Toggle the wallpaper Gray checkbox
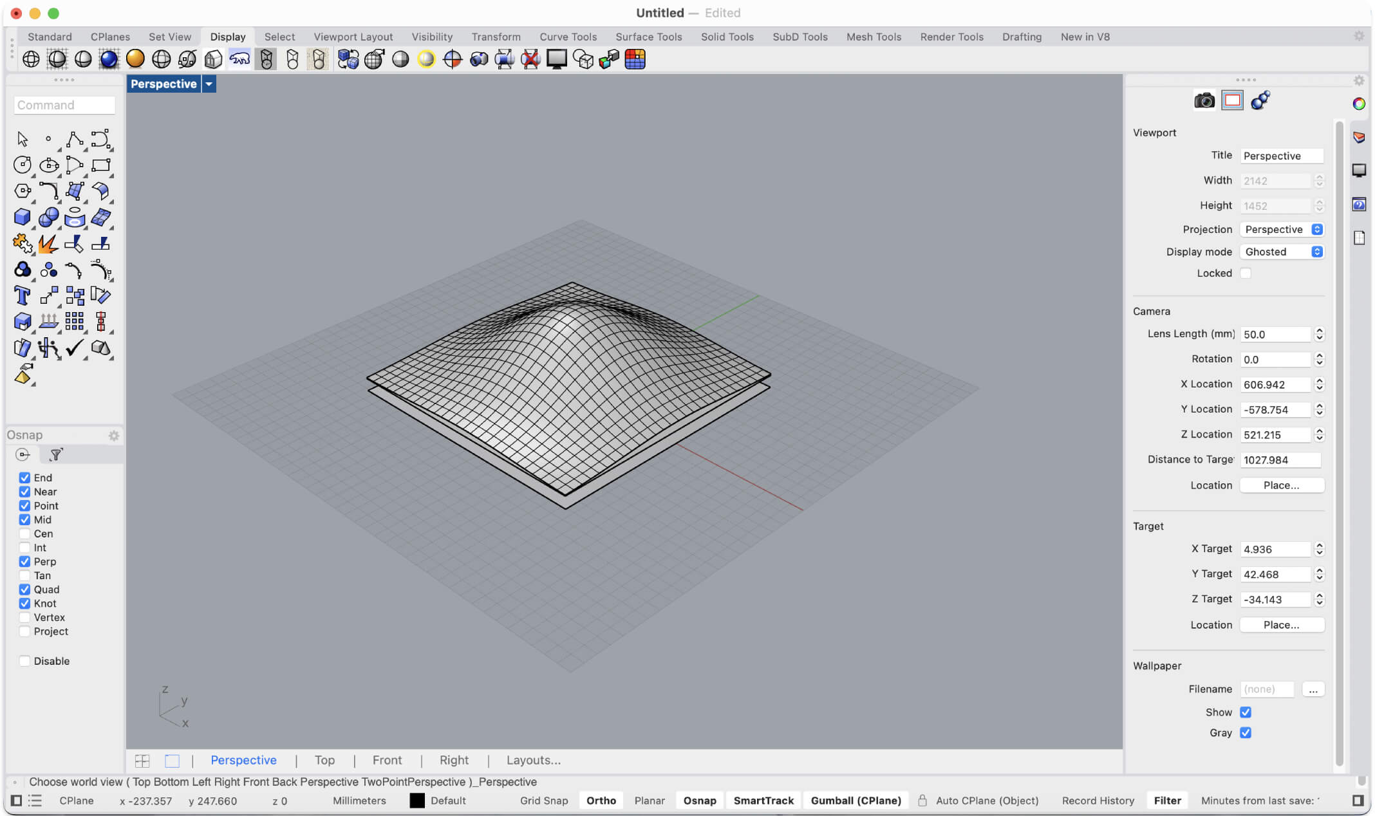Viewport: 1375px width, 816px height. pyautogui.click(x=1246, y=732)
